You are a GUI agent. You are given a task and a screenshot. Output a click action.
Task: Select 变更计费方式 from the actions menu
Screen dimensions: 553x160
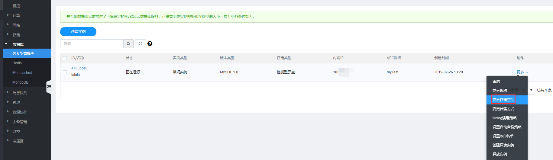pyautogui.click(x=507, y=109)
